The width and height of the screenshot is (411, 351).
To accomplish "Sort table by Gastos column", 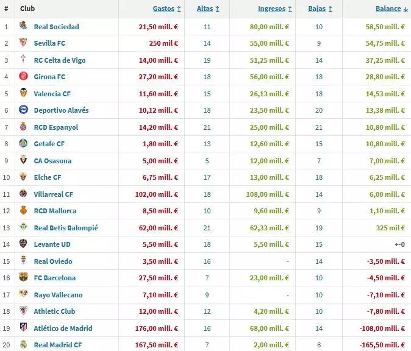I will (x=166, y=9).
